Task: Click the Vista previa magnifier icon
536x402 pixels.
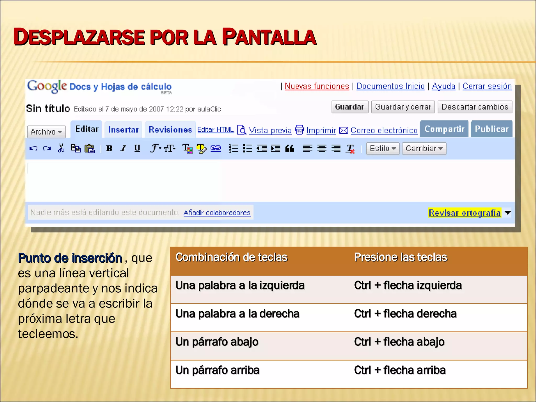Action: [242, 130]
